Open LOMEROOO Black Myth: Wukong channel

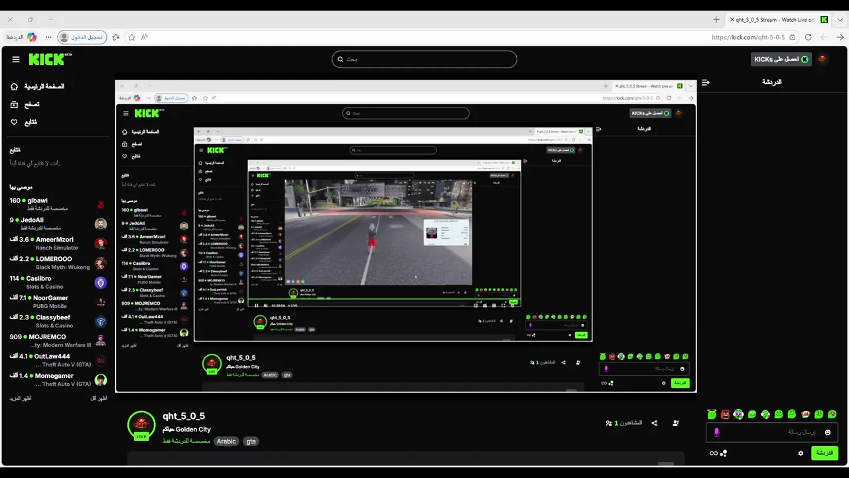tap(58, 263)
